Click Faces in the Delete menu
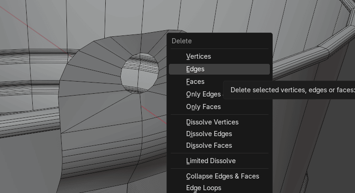 [x=195, y=82]
